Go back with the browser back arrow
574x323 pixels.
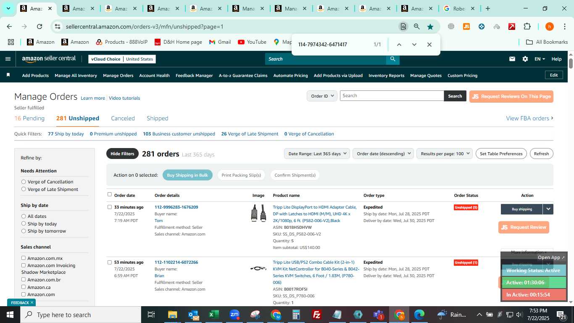(x=9, y=26)
